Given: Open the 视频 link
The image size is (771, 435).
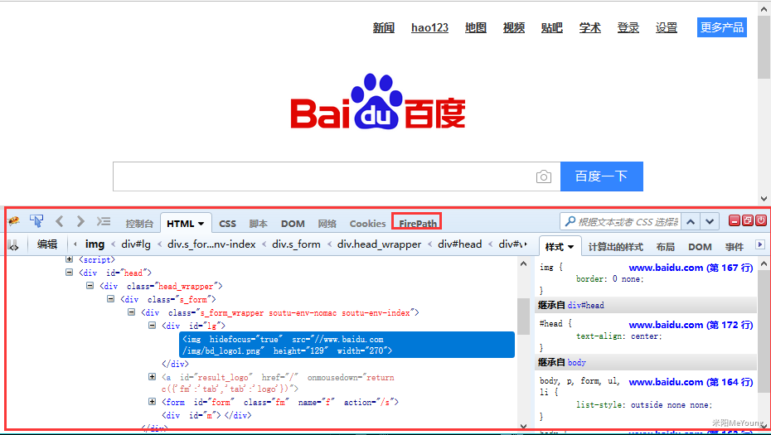Looking at the screenshot, I should point(514,27).
